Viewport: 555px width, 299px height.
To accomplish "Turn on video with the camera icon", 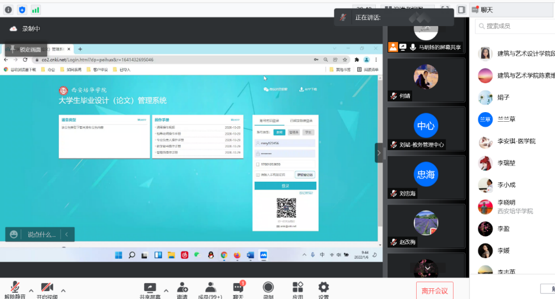I will (47, 287).
